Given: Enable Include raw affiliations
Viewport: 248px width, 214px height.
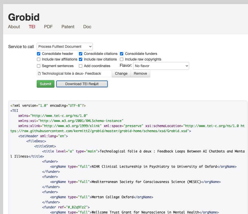Looking at the screenshot, I should [x=39, y=59].
